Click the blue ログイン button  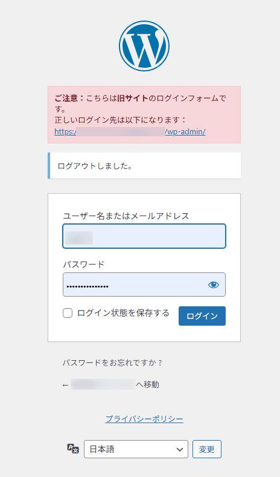click(202, 316)
